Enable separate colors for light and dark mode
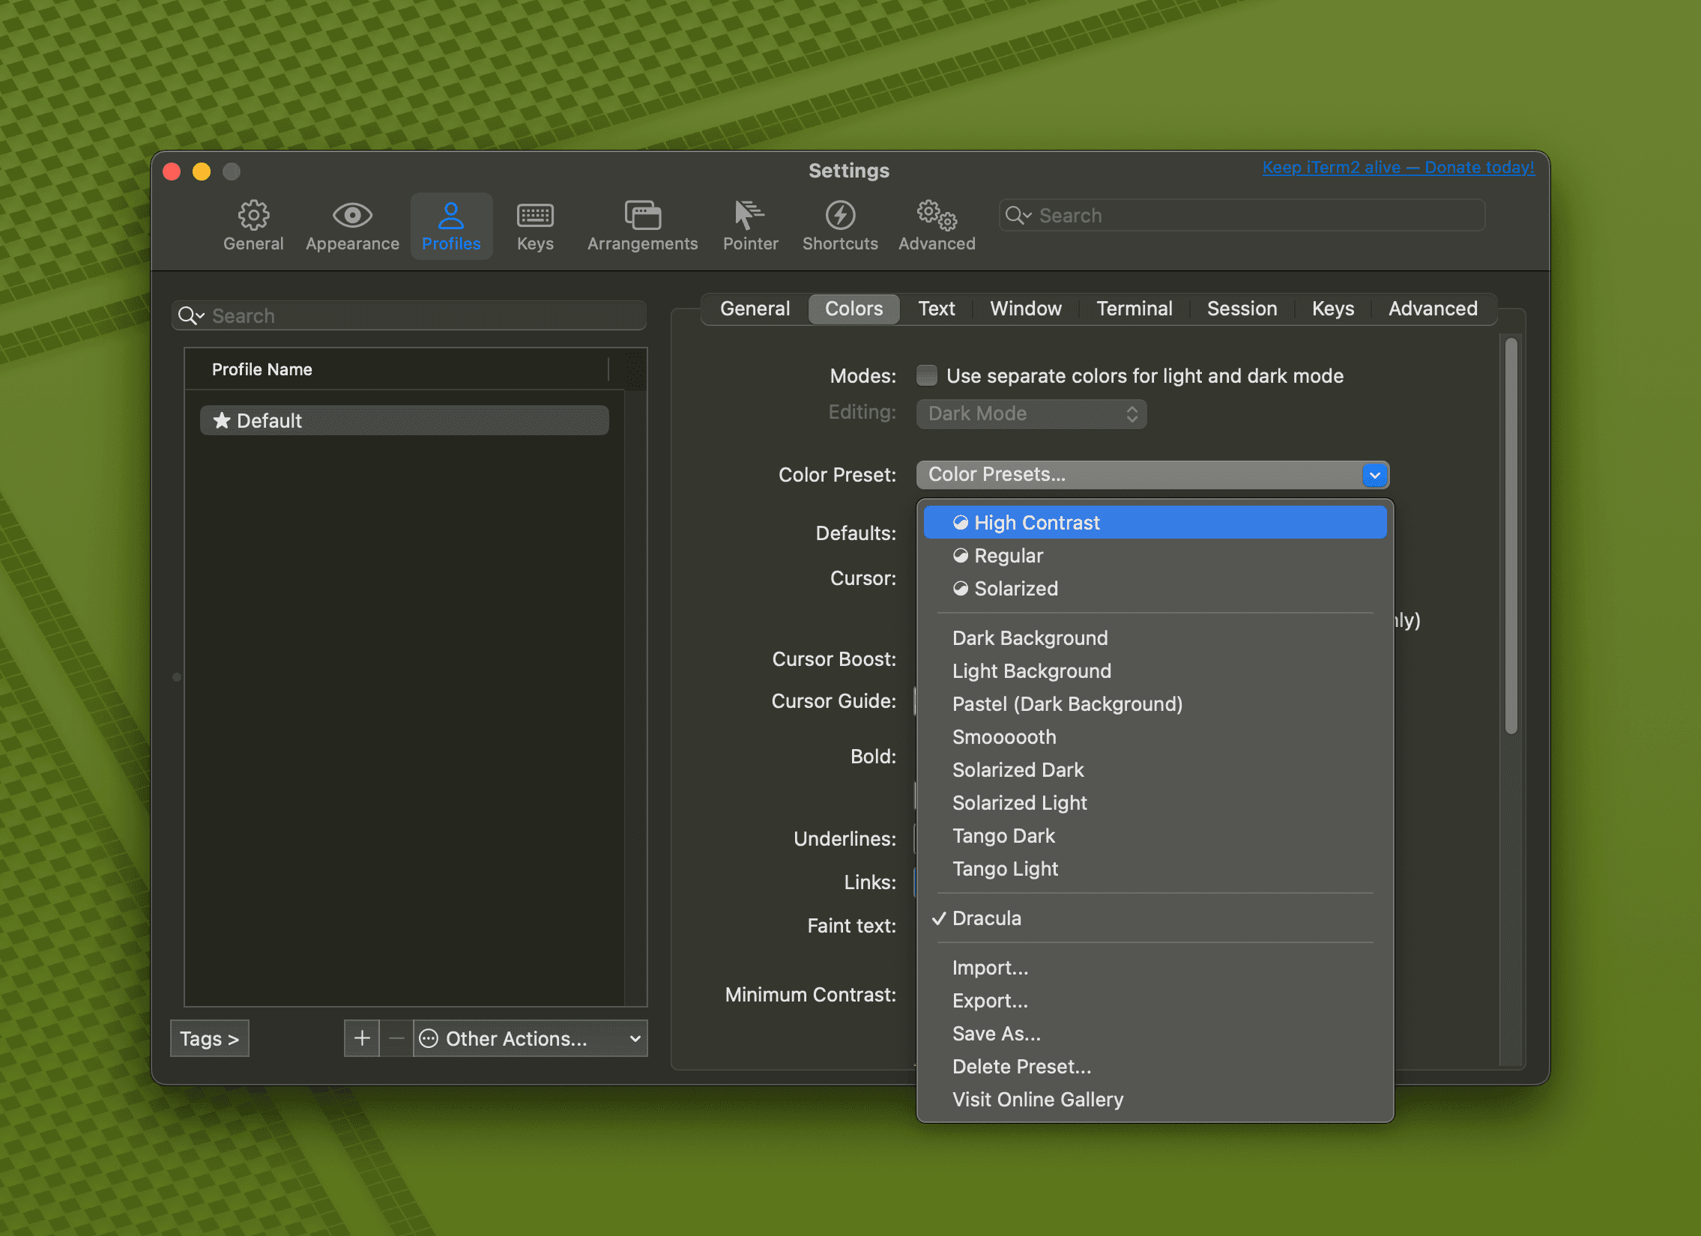Image resolution: width=1701 pixels, height=1236 pixels. (x=927, y=375)
